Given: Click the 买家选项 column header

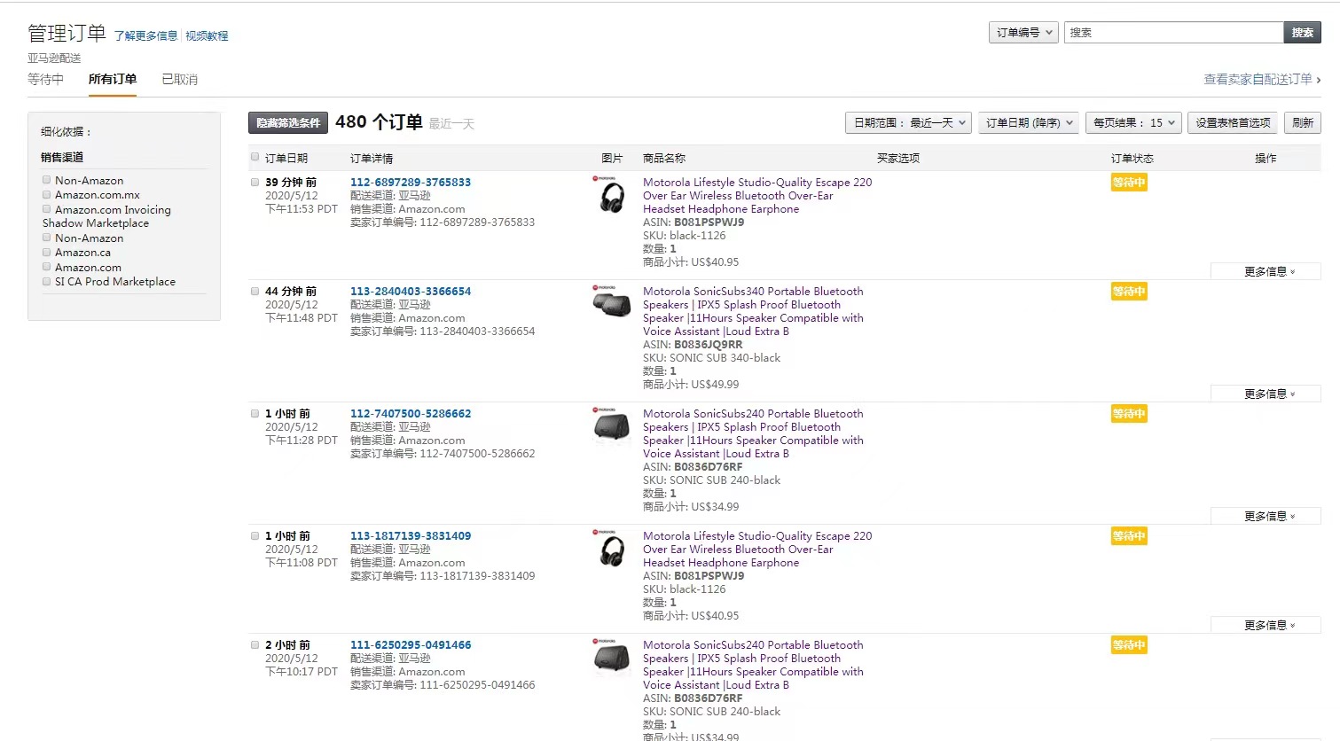Looking at the screenshot, I should click(898, 158).
